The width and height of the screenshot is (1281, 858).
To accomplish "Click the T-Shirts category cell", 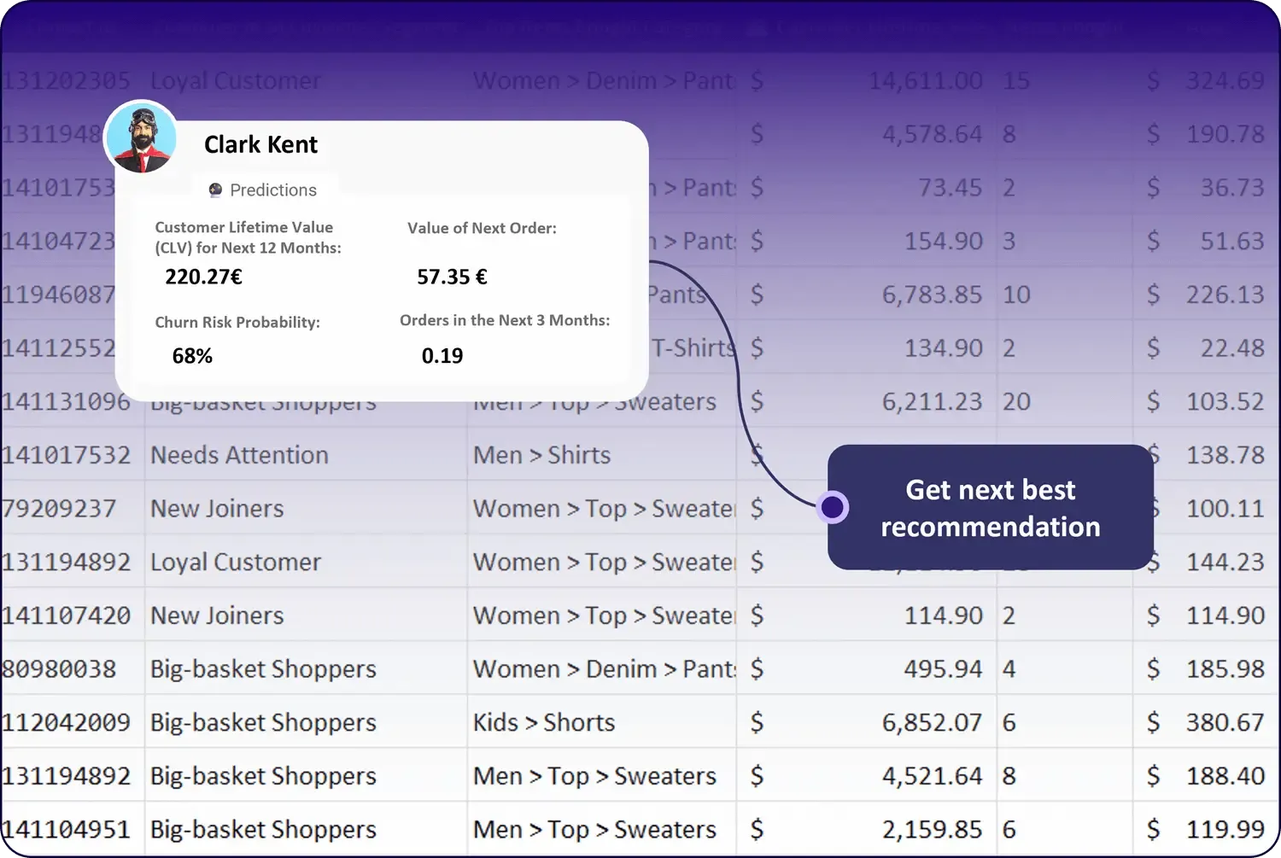I will pyautogui.click(x=693, y=348).
